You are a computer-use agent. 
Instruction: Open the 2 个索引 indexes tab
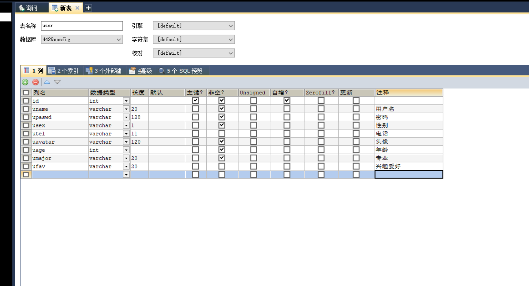pos(64,71)
